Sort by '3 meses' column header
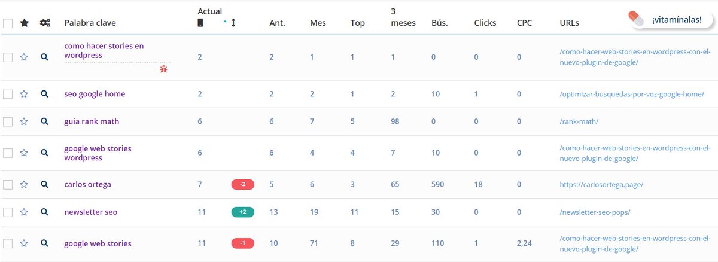Image resolution: width=718 pixels, height=262 pixels. coord(403,17)
